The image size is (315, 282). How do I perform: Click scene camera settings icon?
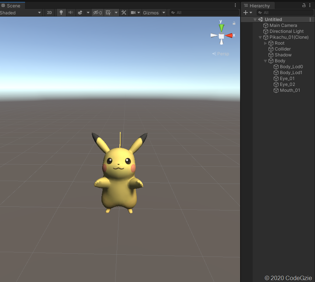coord(133,13)
